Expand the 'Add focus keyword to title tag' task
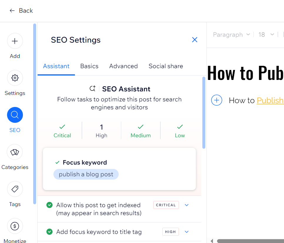Image resolution: width=284 pixels, height=243 pixels. [x=186, y=232]
